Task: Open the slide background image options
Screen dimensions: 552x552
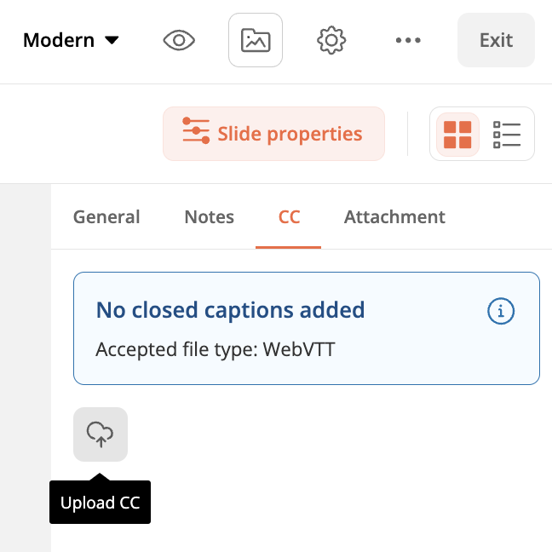Action: 256,40
